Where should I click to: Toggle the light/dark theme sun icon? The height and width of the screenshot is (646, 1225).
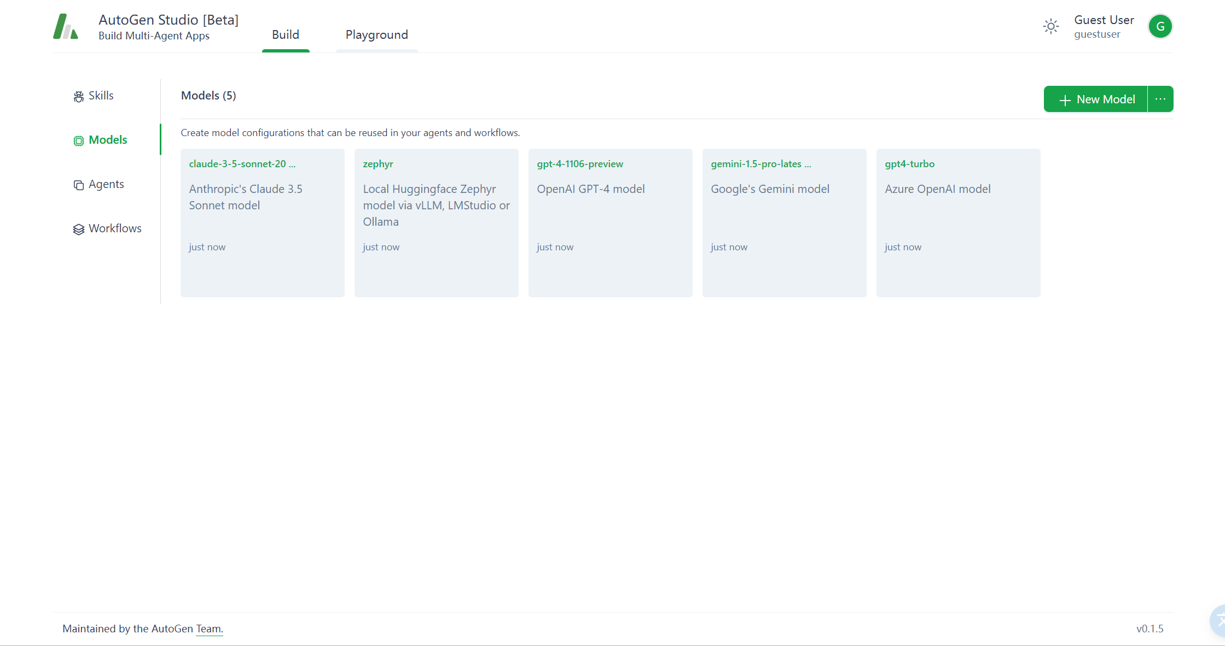pyautogui.click(x=1050, y=26)
